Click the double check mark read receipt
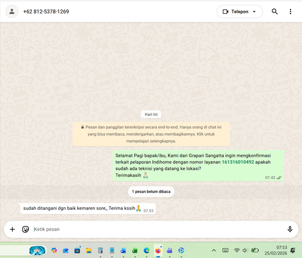The width and height of the screenshot is (302, 258). (279, 178)
